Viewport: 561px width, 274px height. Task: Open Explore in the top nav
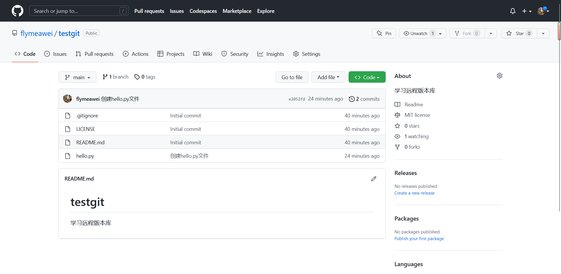click(x=266, y=11)
